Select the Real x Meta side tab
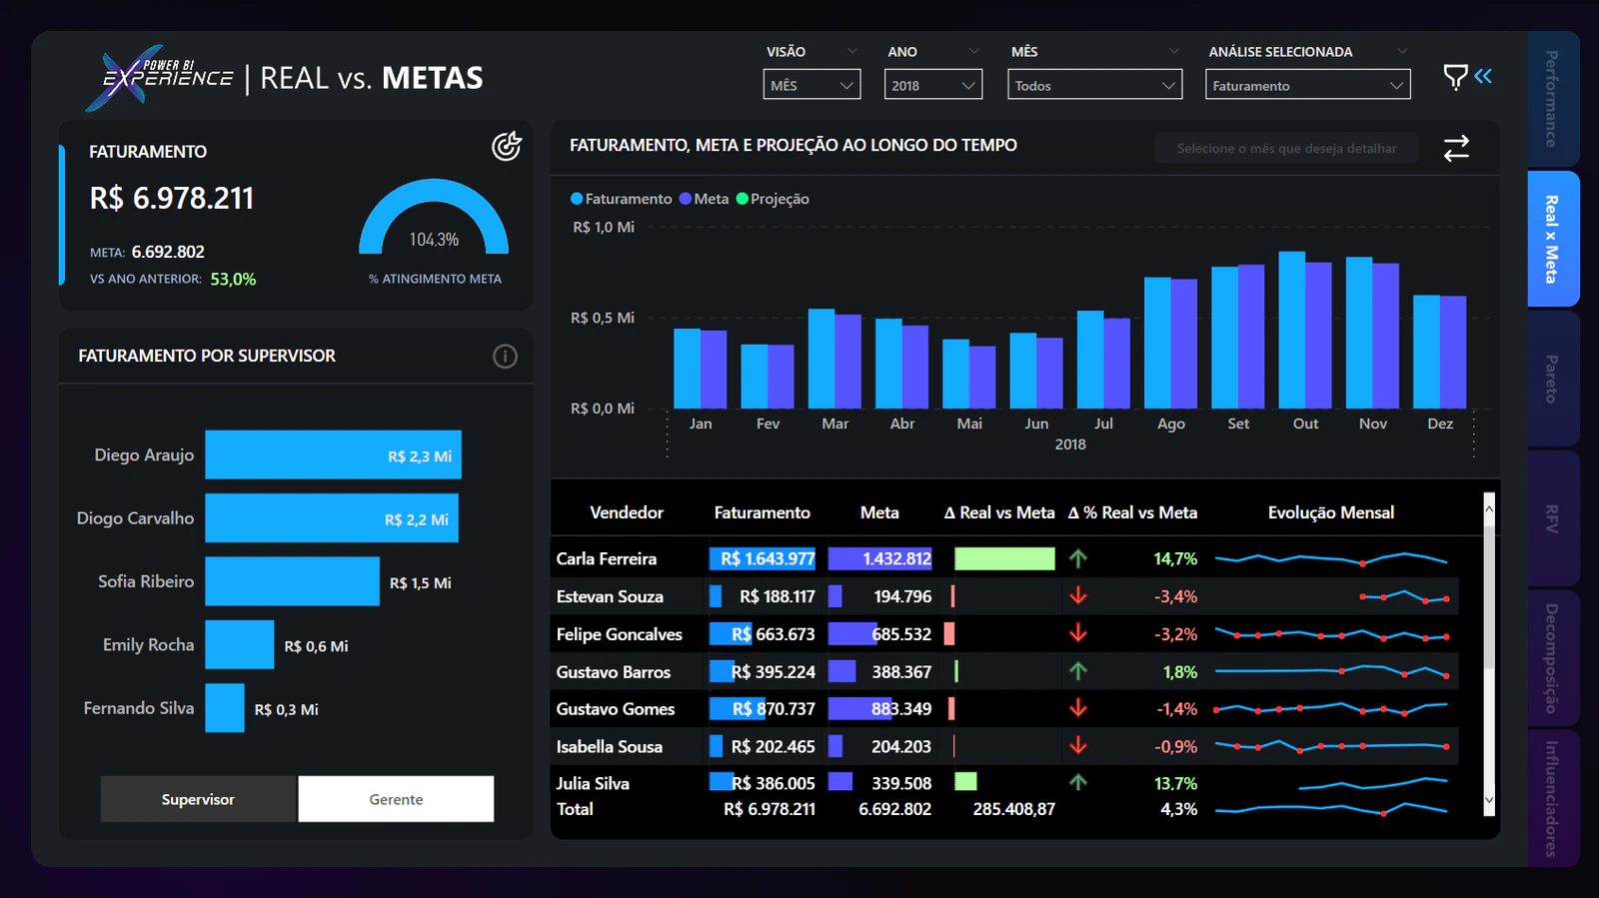Viewport: 1599px width, 898px height. coord(1553,239)
